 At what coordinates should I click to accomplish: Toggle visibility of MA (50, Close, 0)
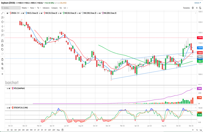click(61, 13)
